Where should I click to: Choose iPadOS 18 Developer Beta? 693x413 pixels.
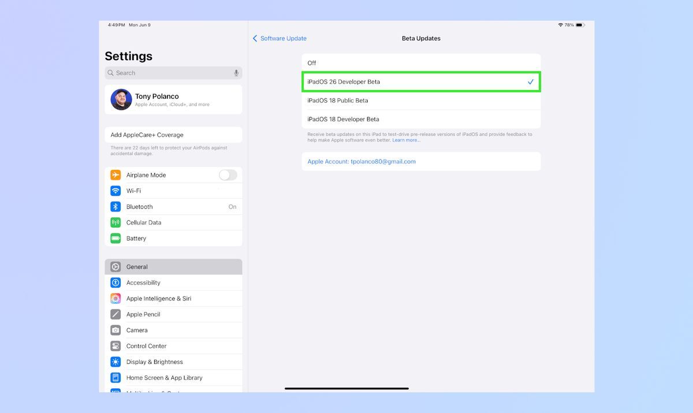click(421, 119)
